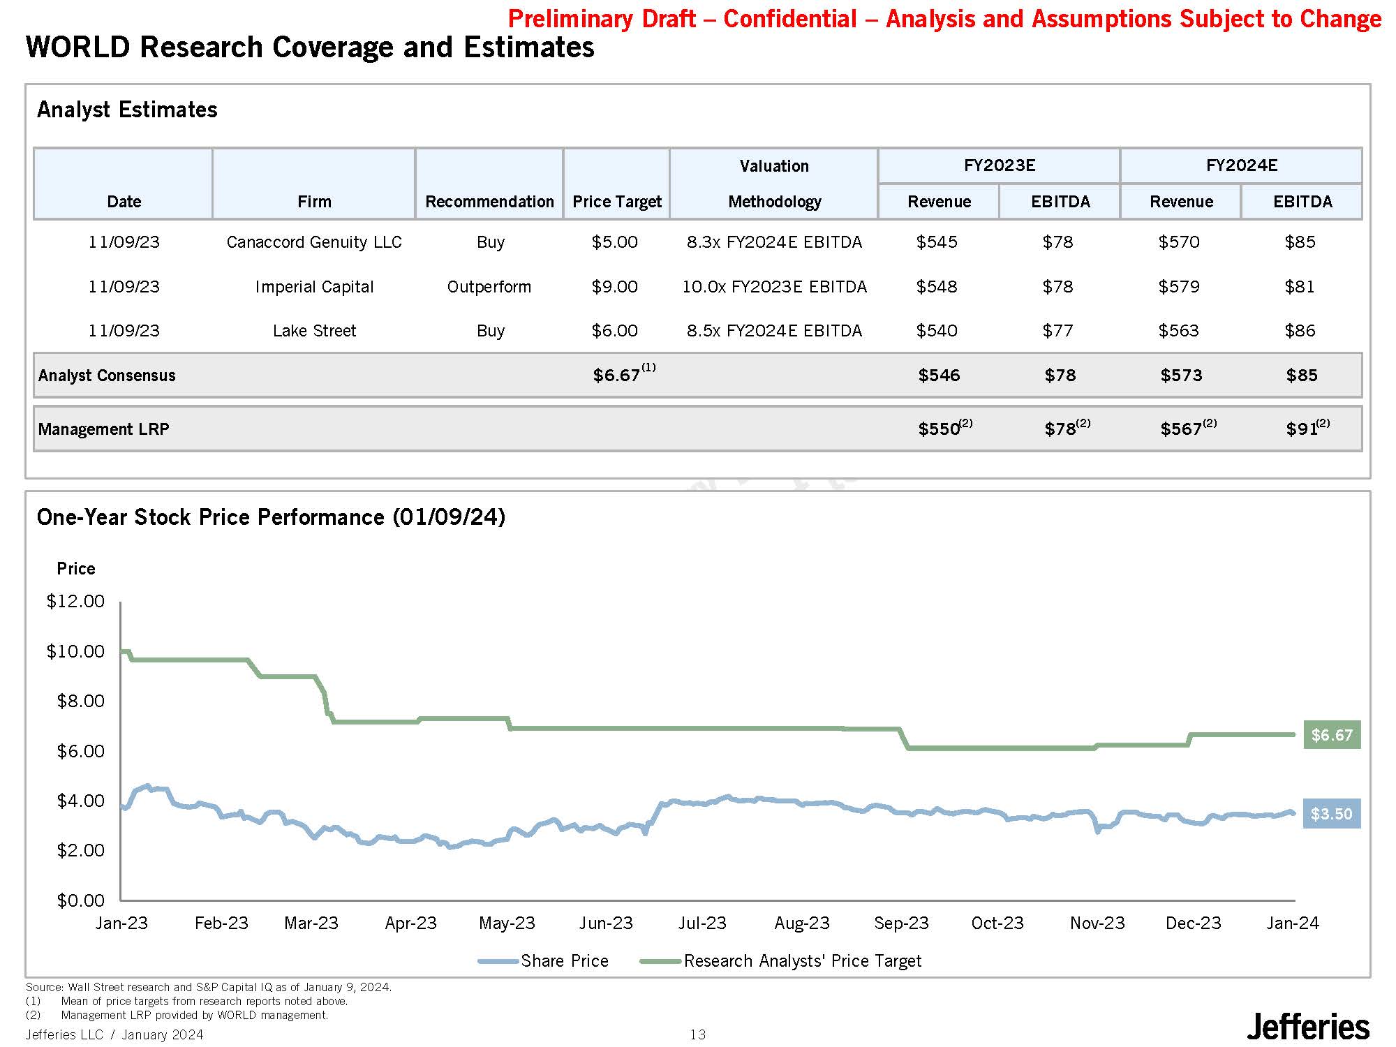Select the Lake Street firm cell
Screen dimensions: 1396x1047
pos(314,331)
